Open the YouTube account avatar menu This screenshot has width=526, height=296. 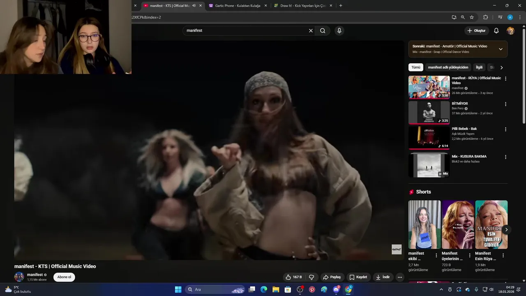coord(510,30)
